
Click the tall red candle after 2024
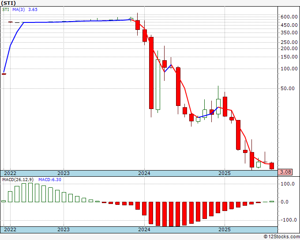151,73
